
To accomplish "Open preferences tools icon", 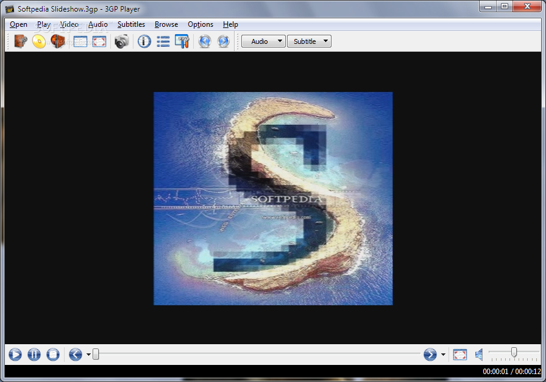I will [182, 41].
